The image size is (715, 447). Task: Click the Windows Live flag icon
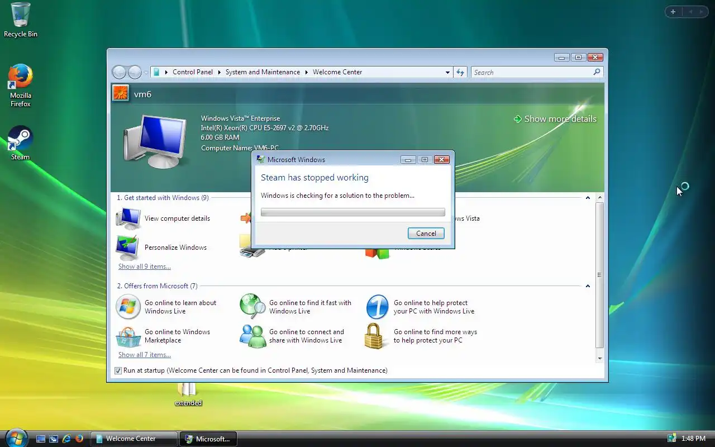tap(128, 307)
